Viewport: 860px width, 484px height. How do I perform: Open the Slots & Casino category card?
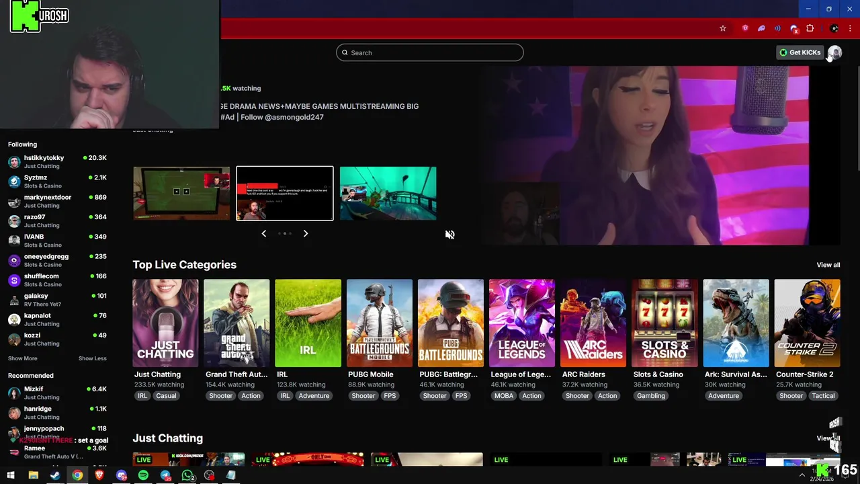click(664, 323)
